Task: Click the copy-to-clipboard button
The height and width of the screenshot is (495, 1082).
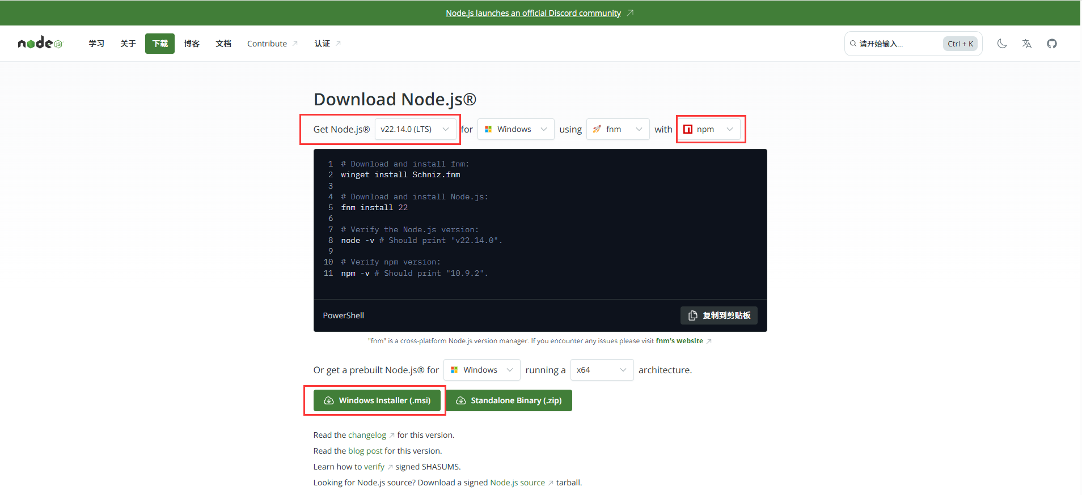Action: coord(718,315)
